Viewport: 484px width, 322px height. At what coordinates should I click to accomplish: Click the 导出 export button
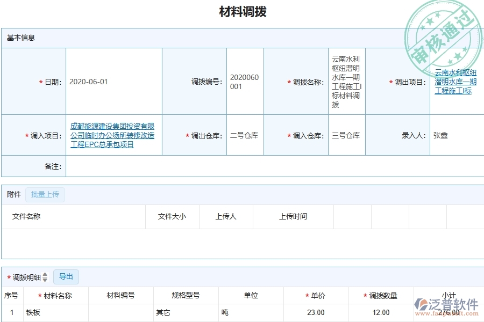(66, 276)
